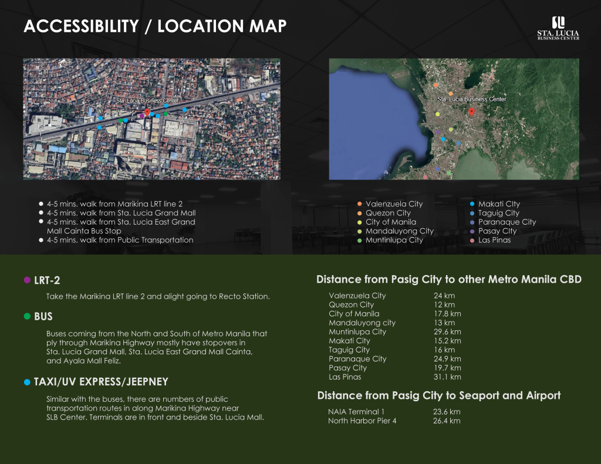Click the City of Manila distance row name
This screenshot has height=464, width=601.
tap(354, 314)
